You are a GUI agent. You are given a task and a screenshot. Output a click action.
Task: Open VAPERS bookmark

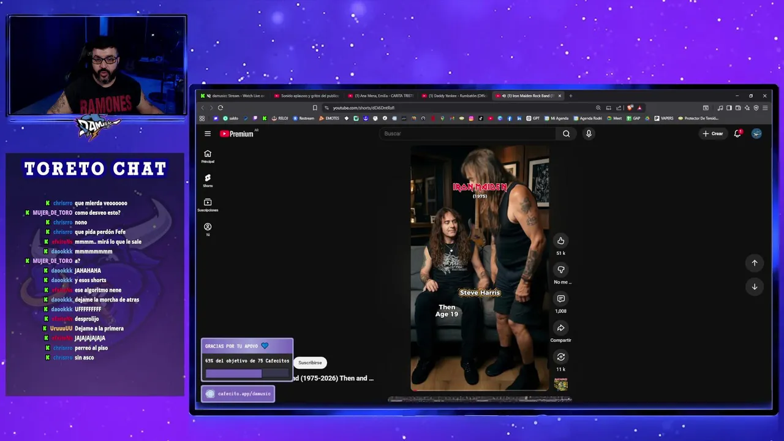coord(663,118)
